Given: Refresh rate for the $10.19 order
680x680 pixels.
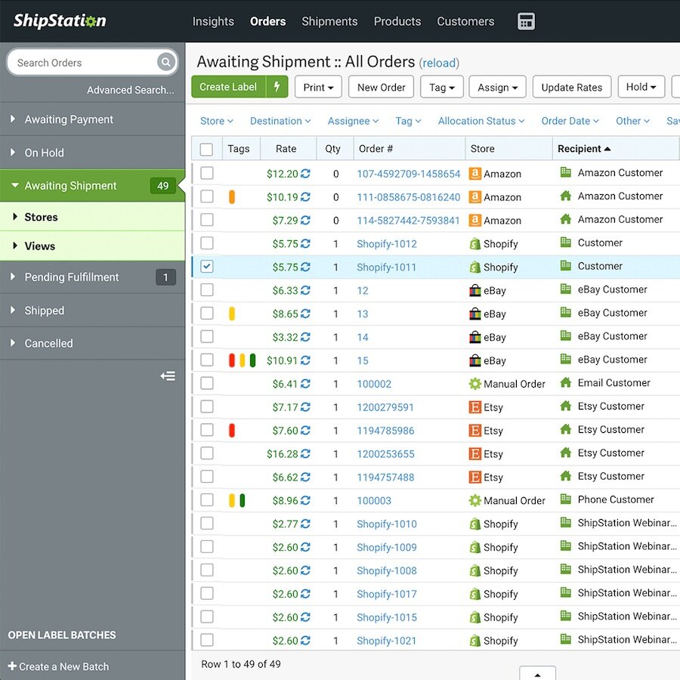Looking at the screenshot, I should [305, 197].
